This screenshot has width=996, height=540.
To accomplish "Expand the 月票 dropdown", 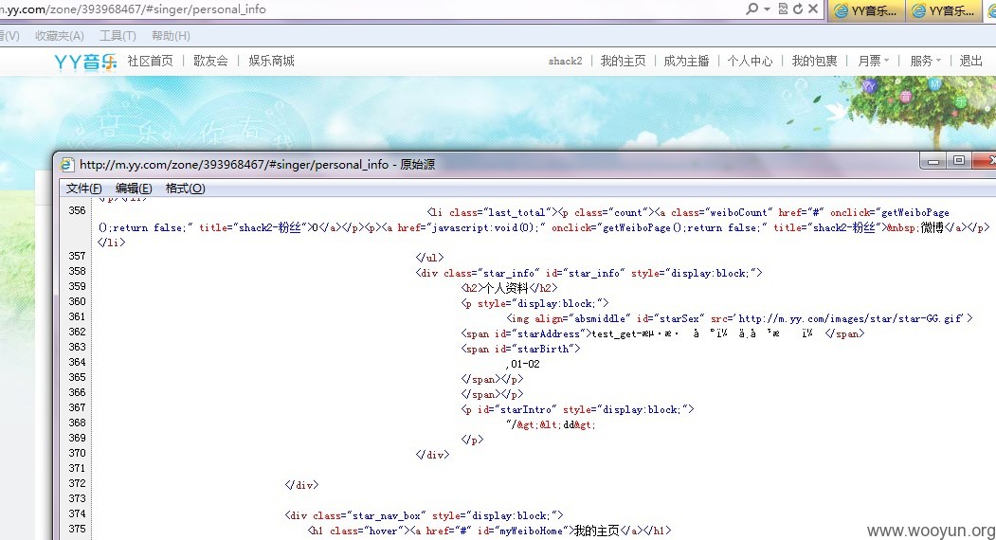I will (874, 61).
